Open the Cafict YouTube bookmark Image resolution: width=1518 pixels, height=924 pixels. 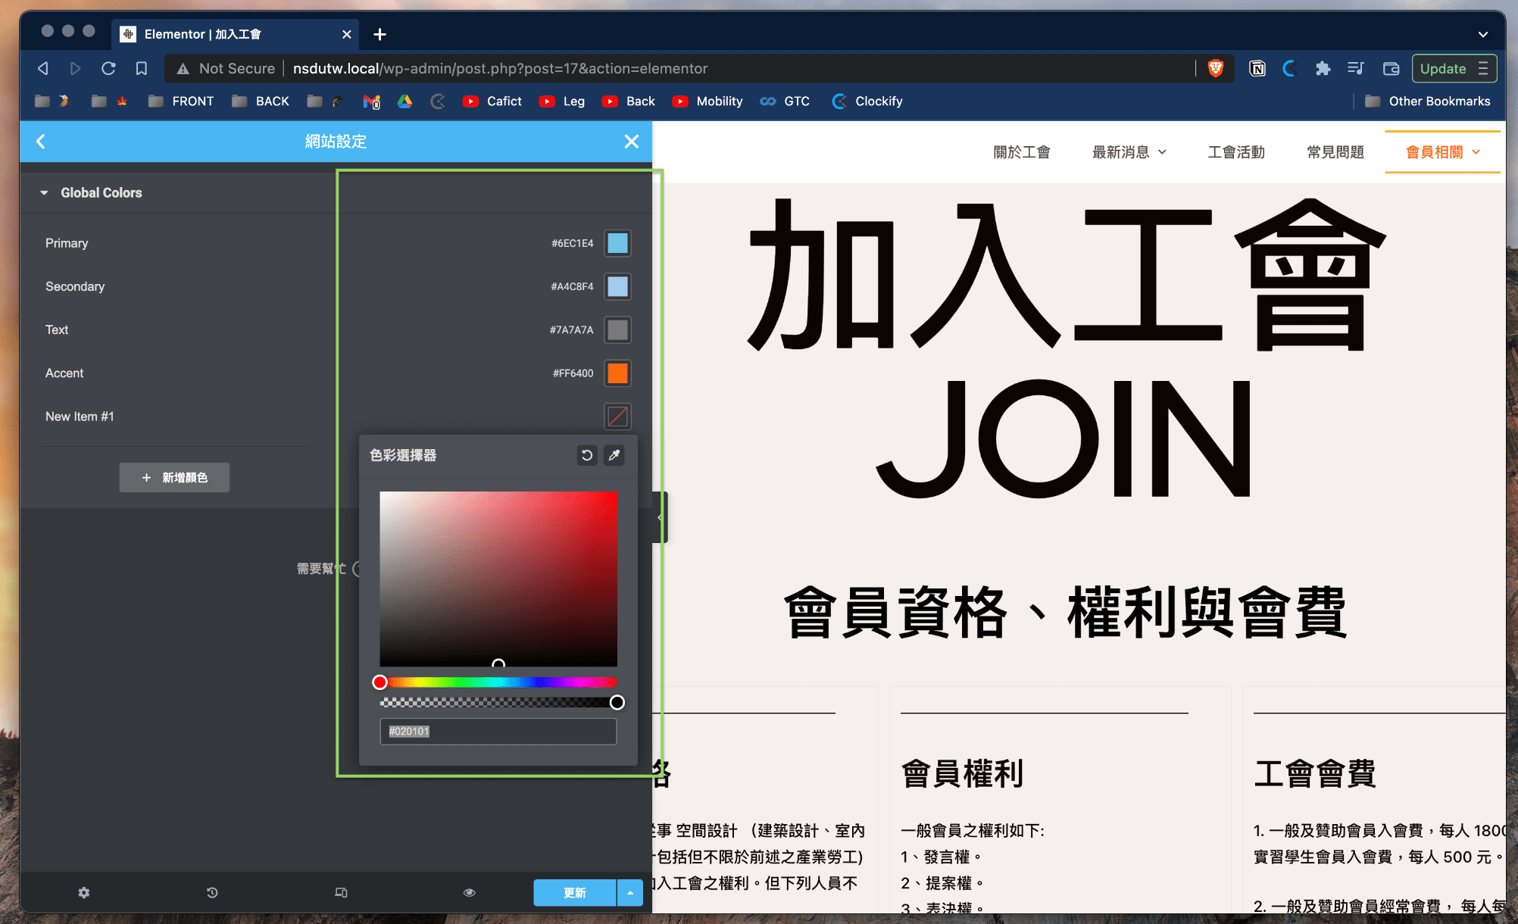point(492,101)
